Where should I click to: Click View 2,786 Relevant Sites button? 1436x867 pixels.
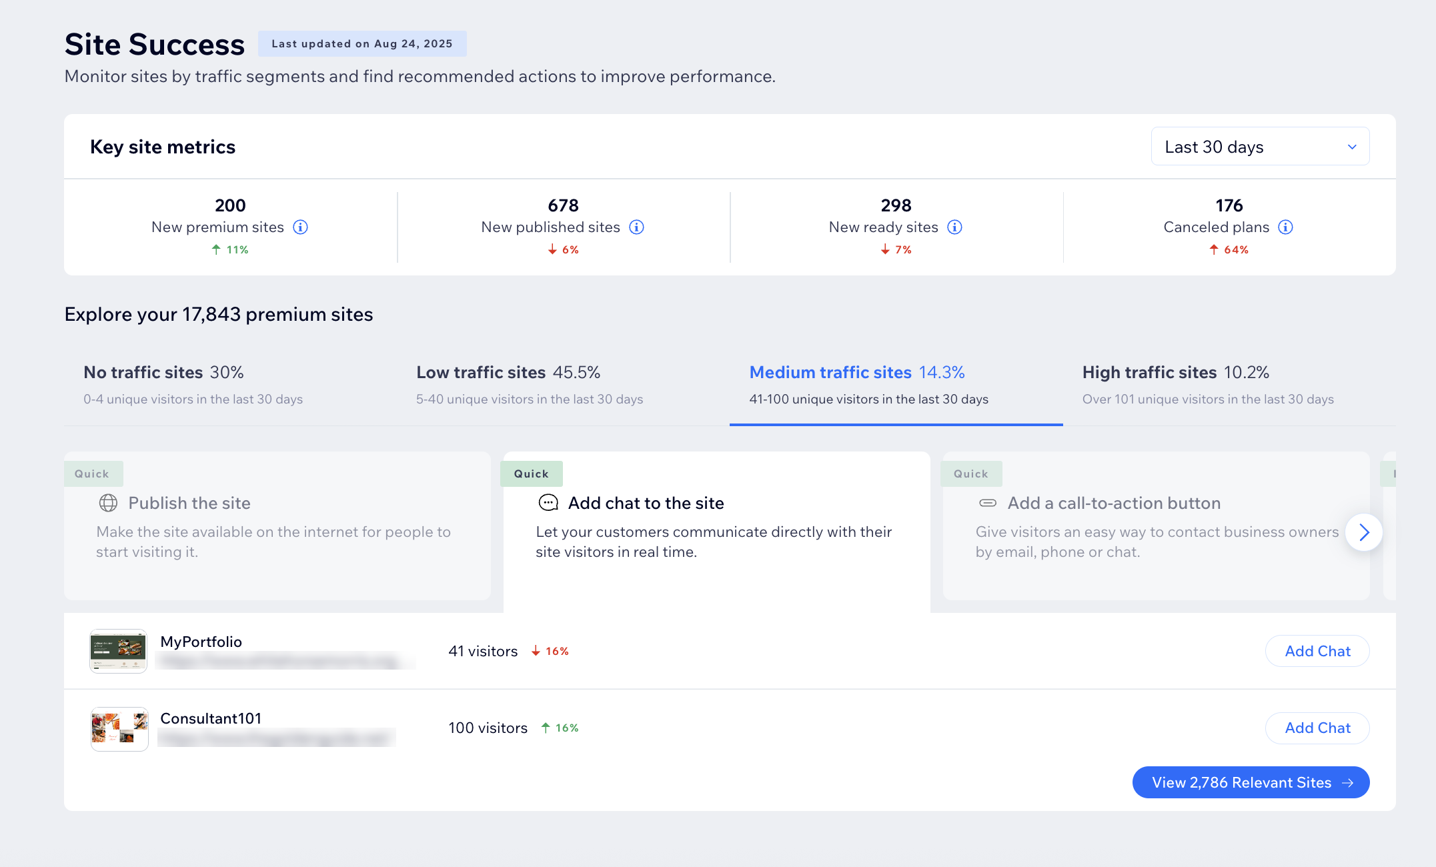click(1251, 782)
